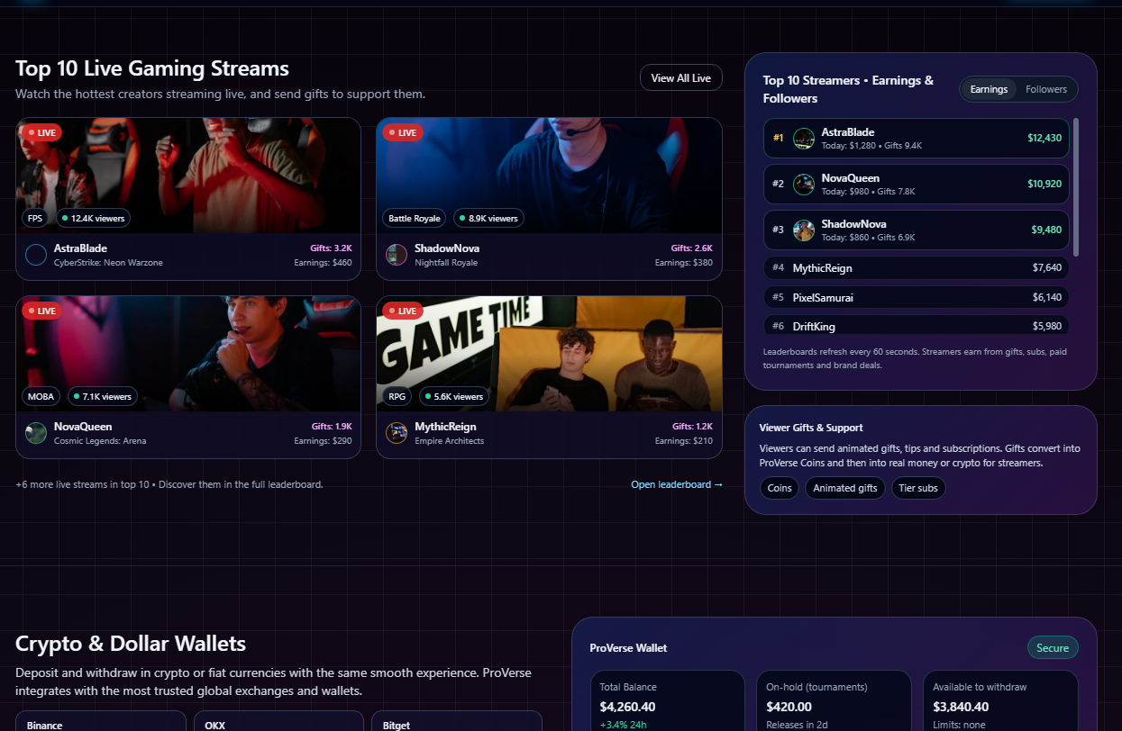Select the Animated gifts chip
This screenshot has width=1122, height=731.
coord(844,488)
